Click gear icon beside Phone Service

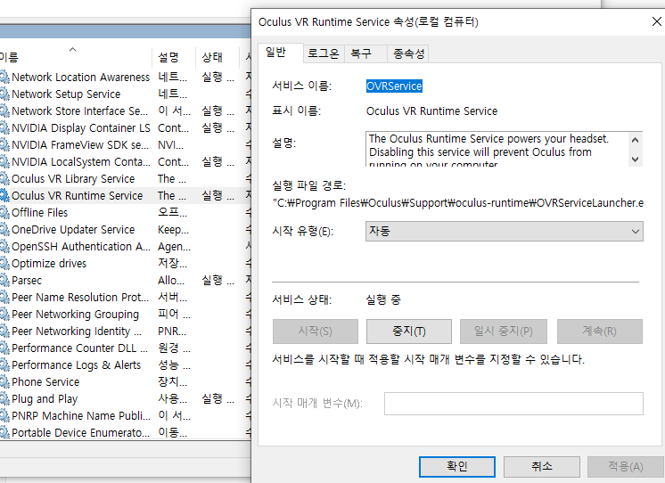pos(4,382)
